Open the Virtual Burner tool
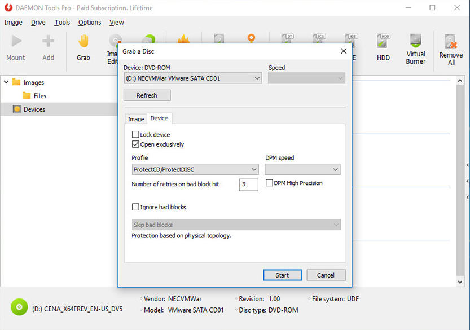This screenshot has height=330, width=470. coord(415,48)
